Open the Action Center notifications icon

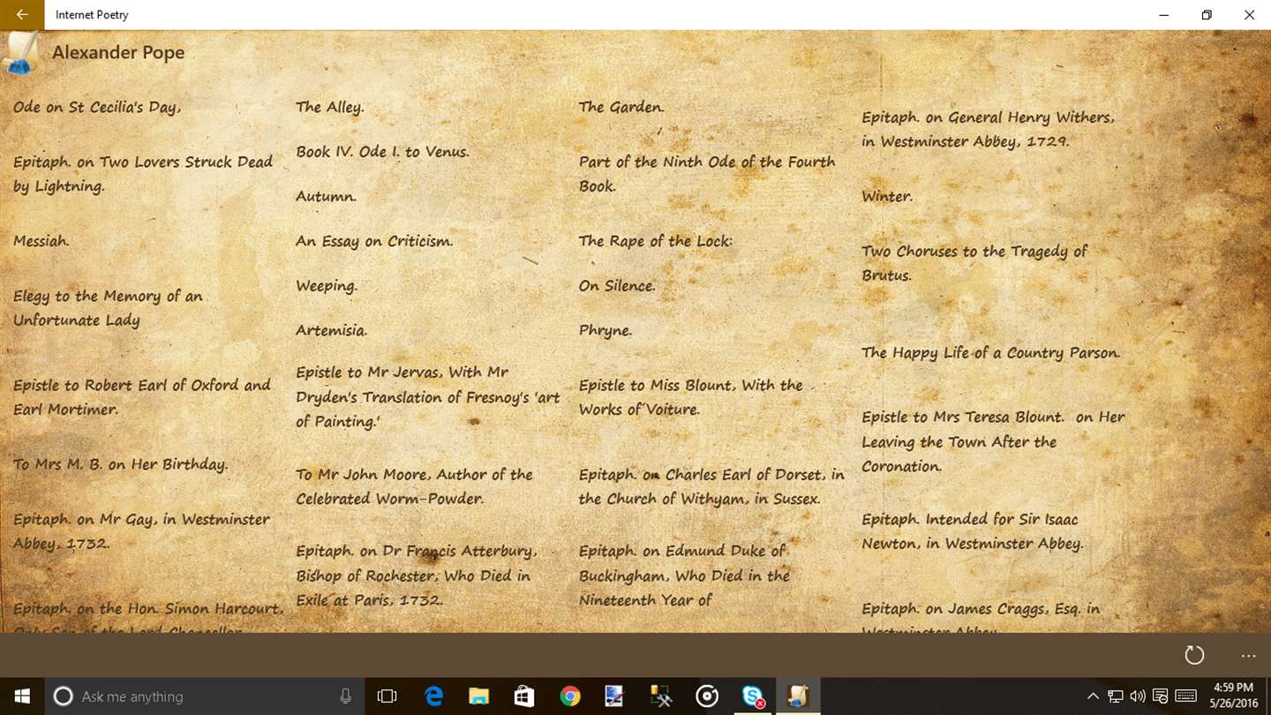(1161, 696)
